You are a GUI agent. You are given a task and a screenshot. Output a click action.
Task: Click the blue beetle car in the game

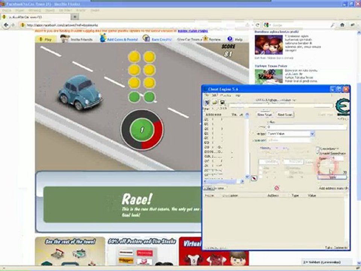click(x=80, y=92)
